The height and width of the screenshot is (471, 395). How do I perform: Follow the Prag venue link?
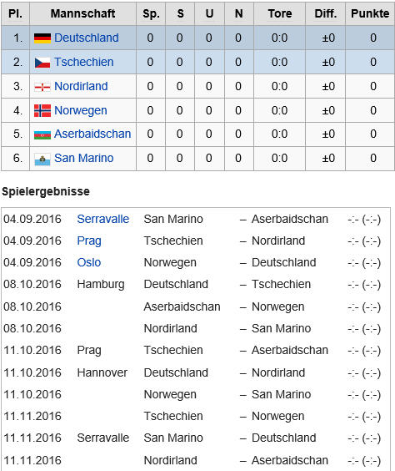point(89,241)
